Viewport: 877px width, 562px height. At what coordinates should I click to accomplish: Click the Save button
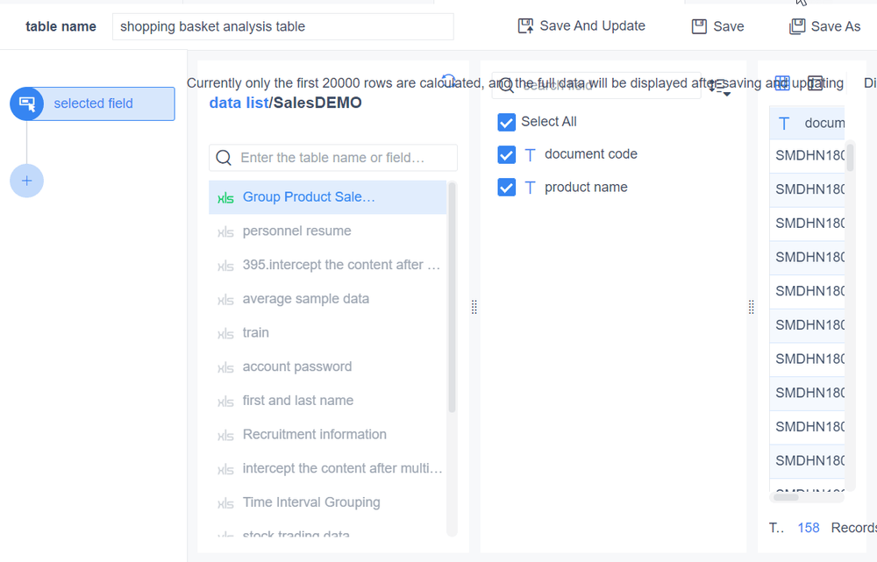coord(717,26)
